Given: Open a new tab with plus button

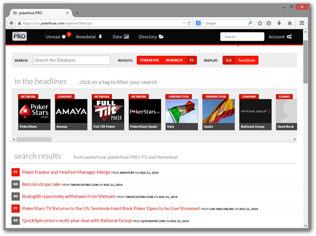Looking at the screenshot, I should click(77, 13).
